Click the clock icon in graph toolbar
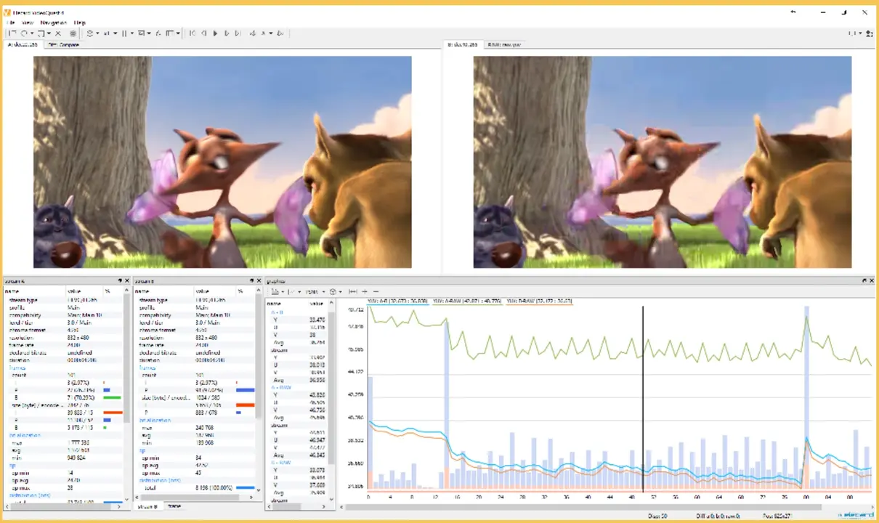879x523 pixels. point(332,291)
